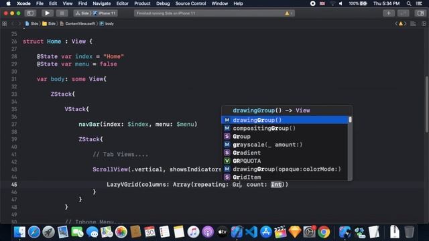Go forward in editor history

(x=19, y=24)
